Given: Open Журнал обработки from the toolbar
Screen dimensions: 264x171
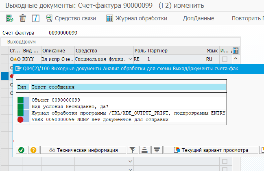Looking at the screenshot, I should pos(137,18).
